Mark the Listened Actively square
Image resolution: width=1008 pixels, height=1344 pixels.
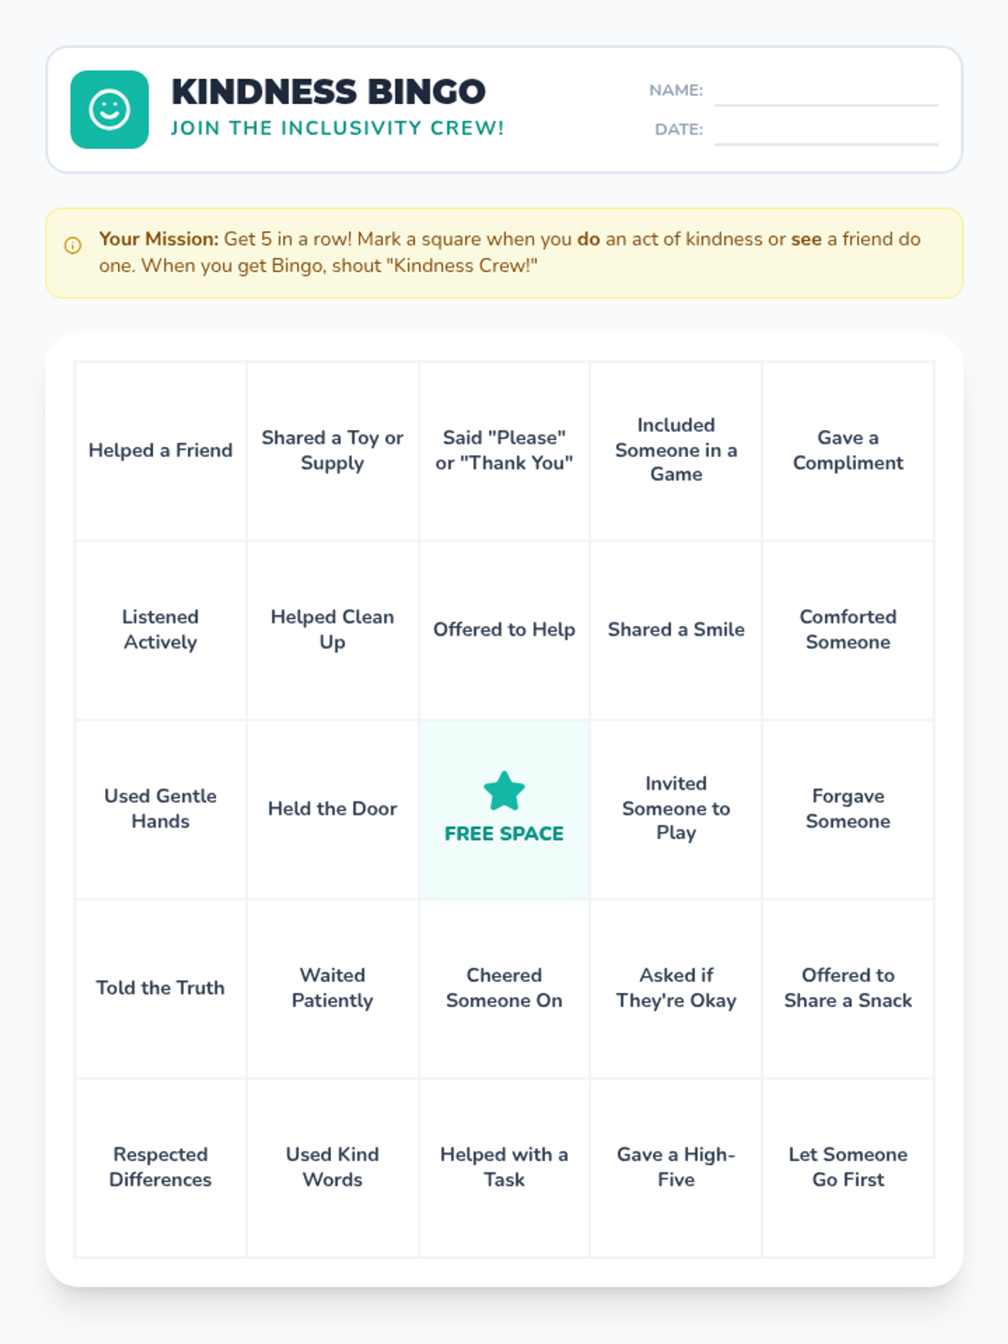[160, 630]
